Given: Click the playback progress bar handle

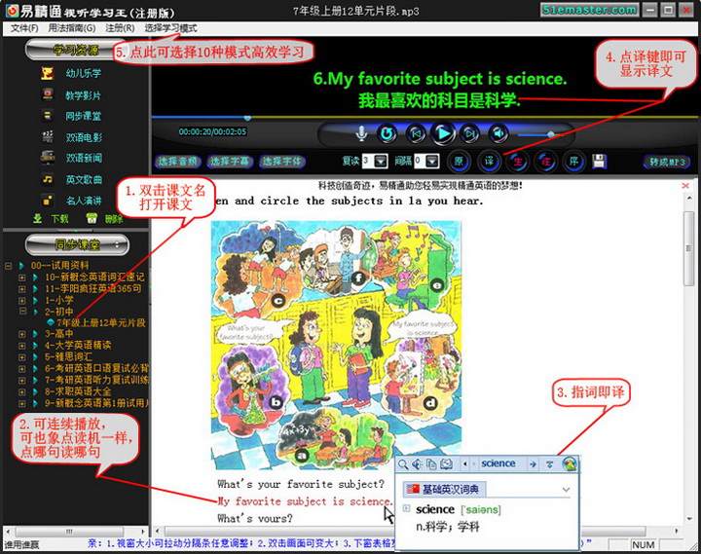Looking at the screenshot, I should (x=247, y=118).
